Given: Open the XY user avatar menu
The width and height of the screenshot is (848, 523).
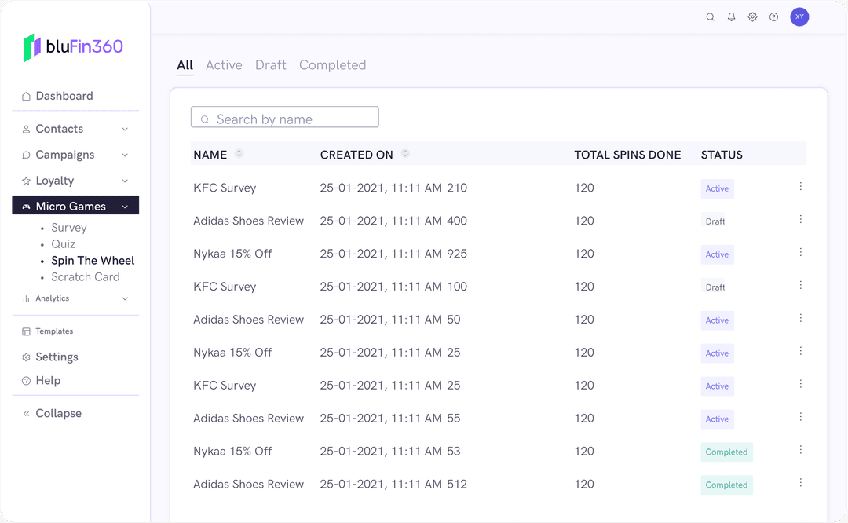Looking at the screenshot, I should click(799, 17).
